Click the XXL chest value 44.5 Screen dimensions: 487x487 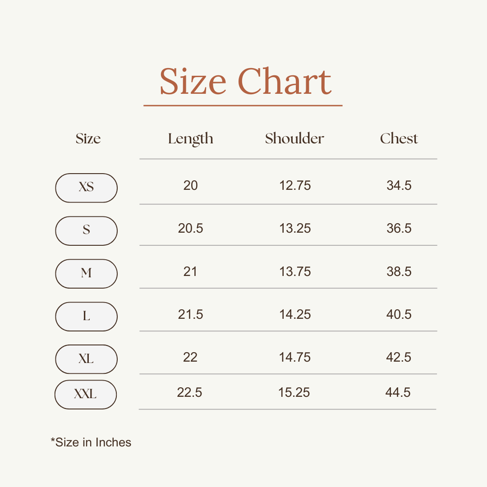[398, 392]
